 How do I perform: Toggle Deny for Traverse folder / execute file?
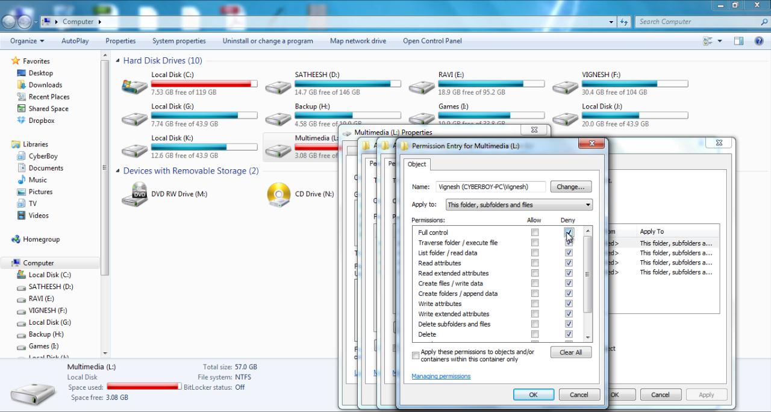point(569,243)
